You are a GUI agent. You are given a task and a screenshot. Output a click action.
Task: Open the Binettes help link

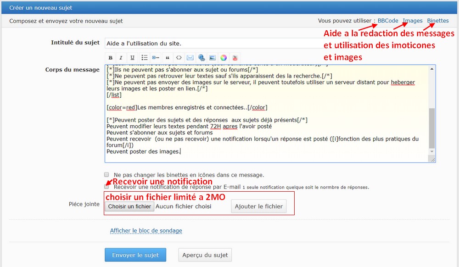click(438, 21)
